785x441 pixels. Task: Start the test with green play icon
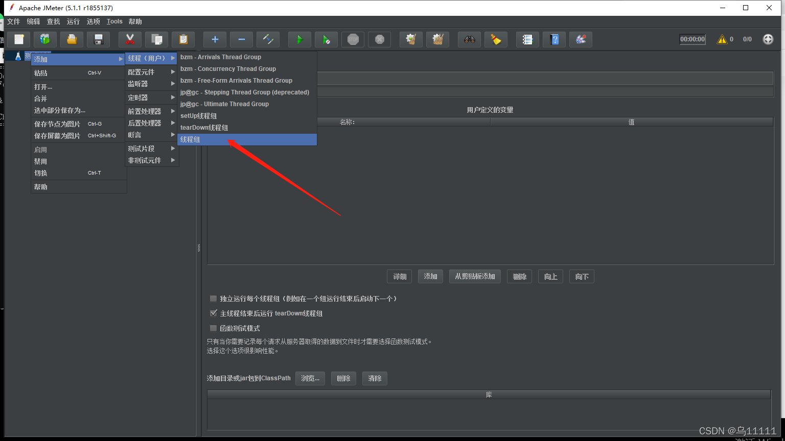pyautogui.click(x=300, y=39)
